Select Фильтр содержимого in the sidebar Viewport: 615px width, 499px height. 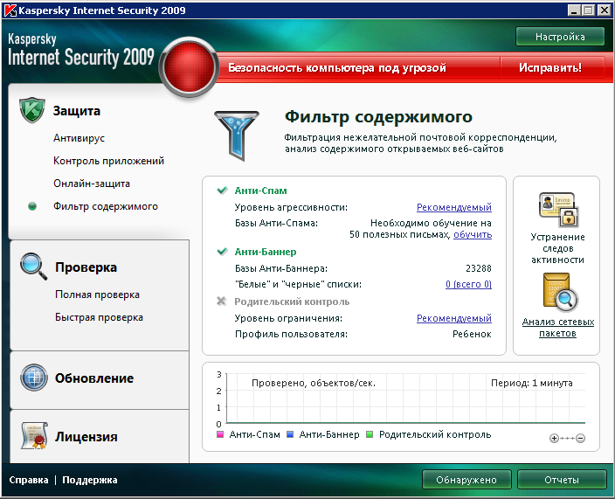(x=106, y=206)
